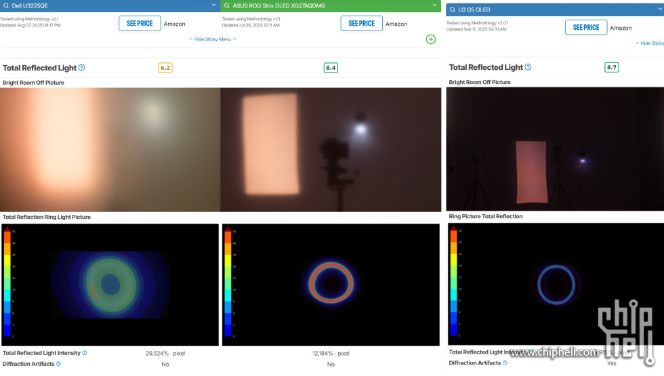The height and width of the screenshot is (376, 664).
Task: Click the green plus add-product icon
Action: click(431, 39)
